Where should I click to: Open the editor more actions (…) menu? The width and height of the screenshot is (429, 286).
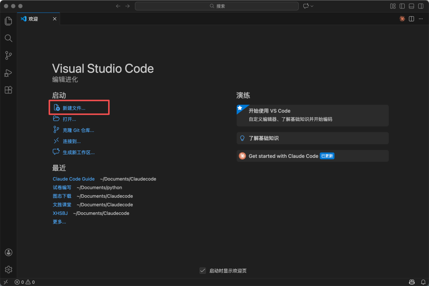click(421, 19)
